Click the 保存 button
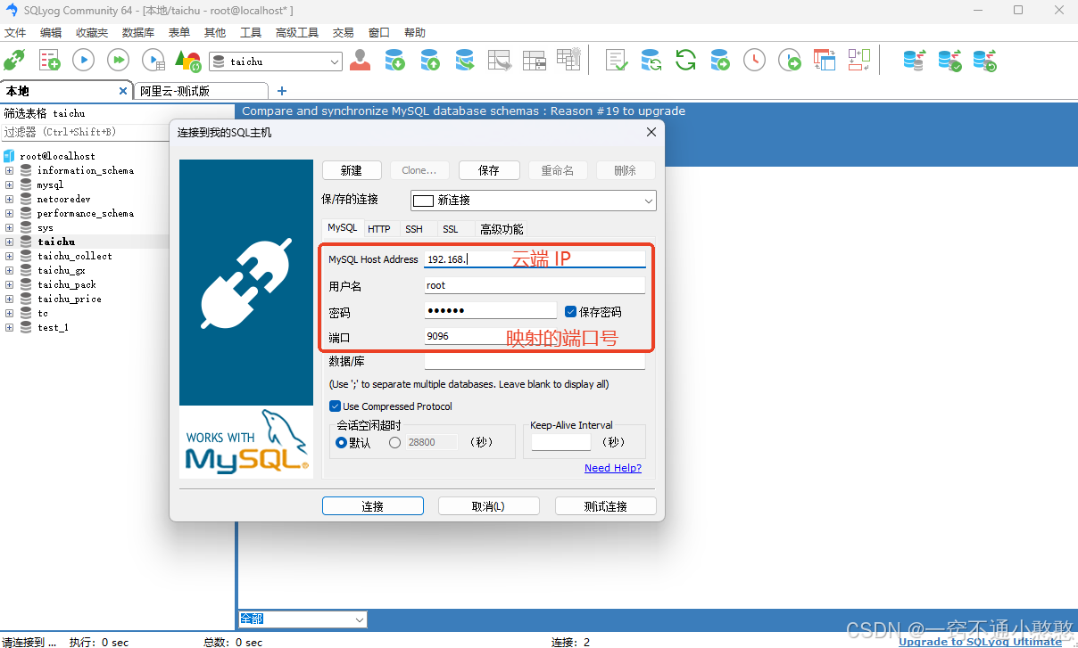 point(489,170)
